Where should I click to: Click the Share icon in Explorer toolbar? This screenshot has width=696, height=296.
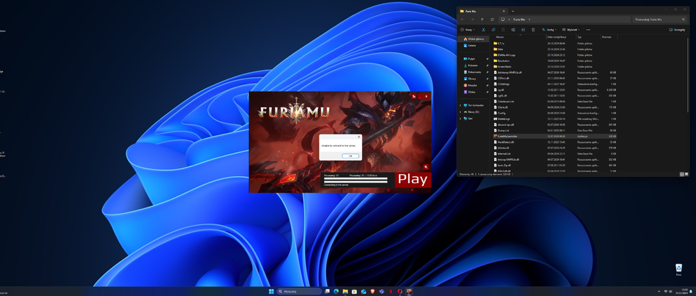click(523, 30)
